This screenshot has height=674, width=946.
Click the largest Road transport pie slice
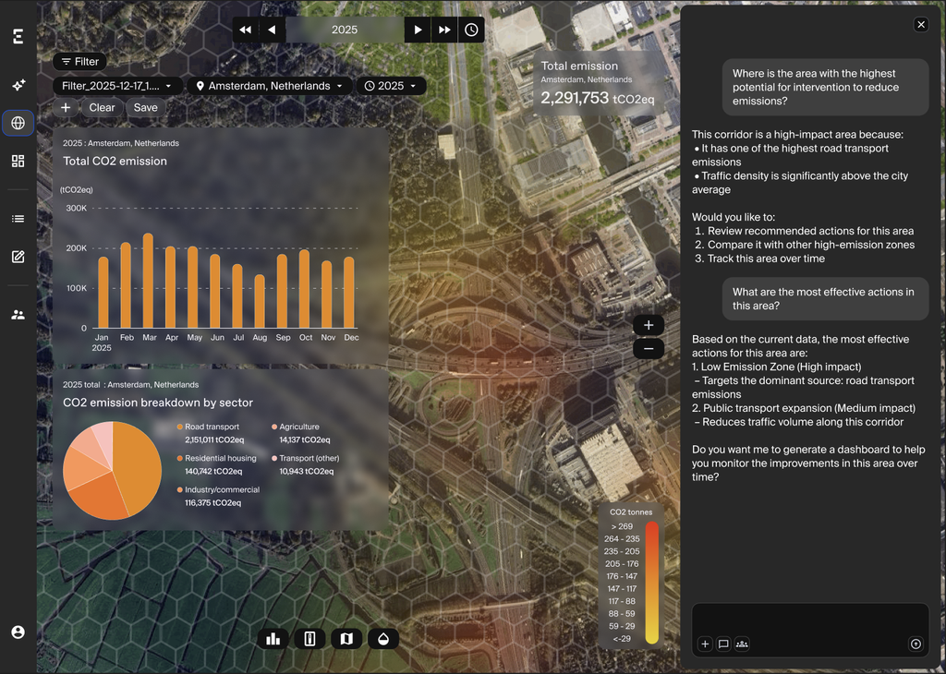click(139, 466)
